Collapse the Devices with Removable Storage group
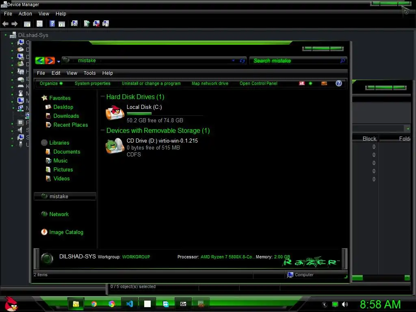Image resolution: width=416 pixels, height=312 pixels. (103, 130)
